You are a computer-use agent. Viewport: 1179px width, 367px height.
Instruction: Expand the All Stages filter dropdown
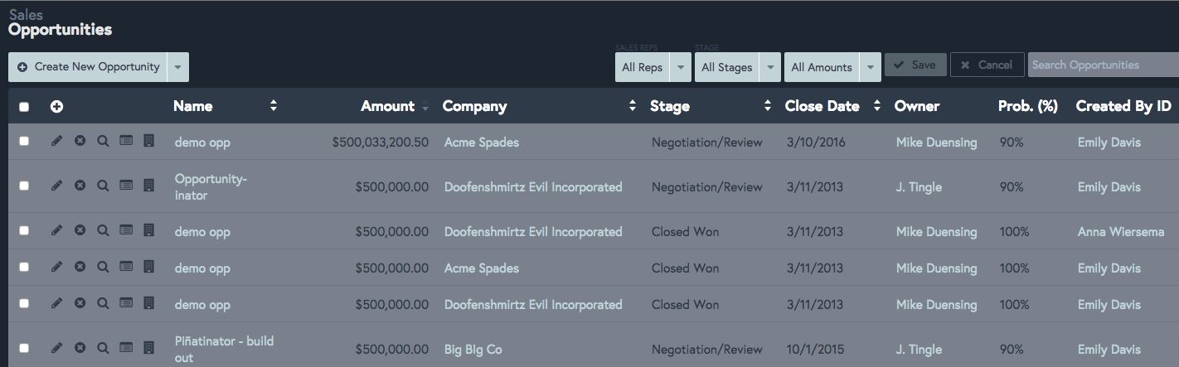tap(738, 67)
